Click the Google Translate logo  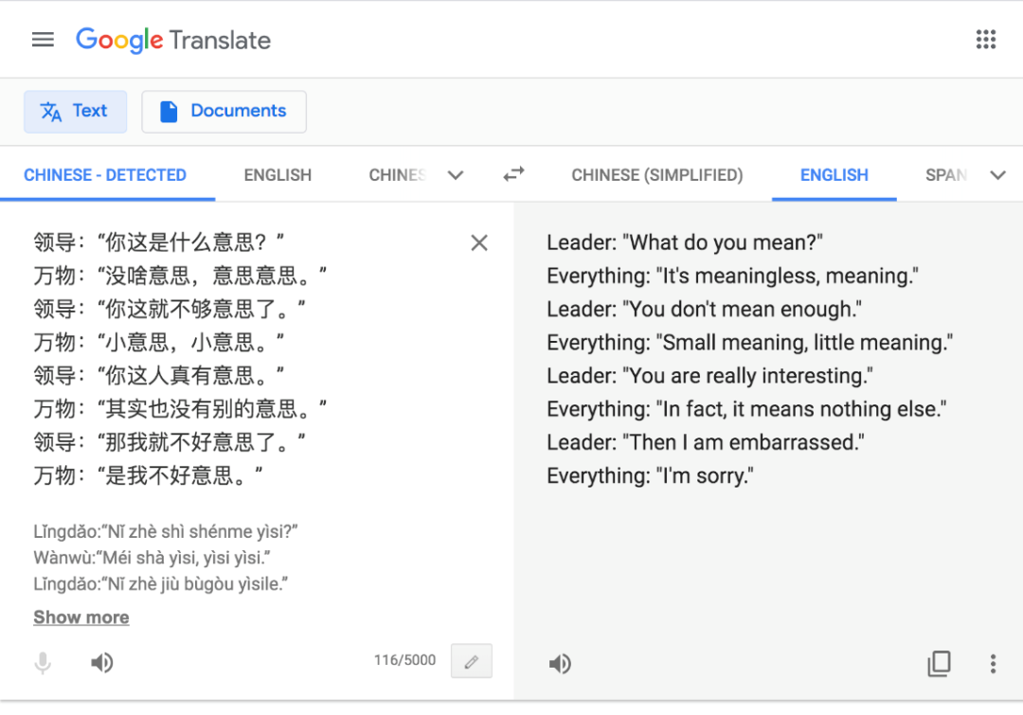173,40
